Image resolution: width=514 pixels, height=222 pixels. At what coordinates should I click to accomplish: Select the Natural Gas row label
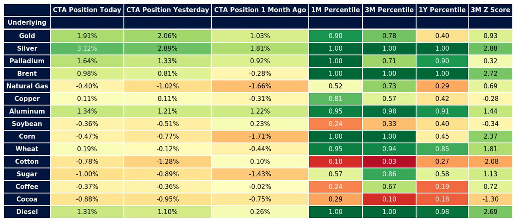tap(27, 86)
